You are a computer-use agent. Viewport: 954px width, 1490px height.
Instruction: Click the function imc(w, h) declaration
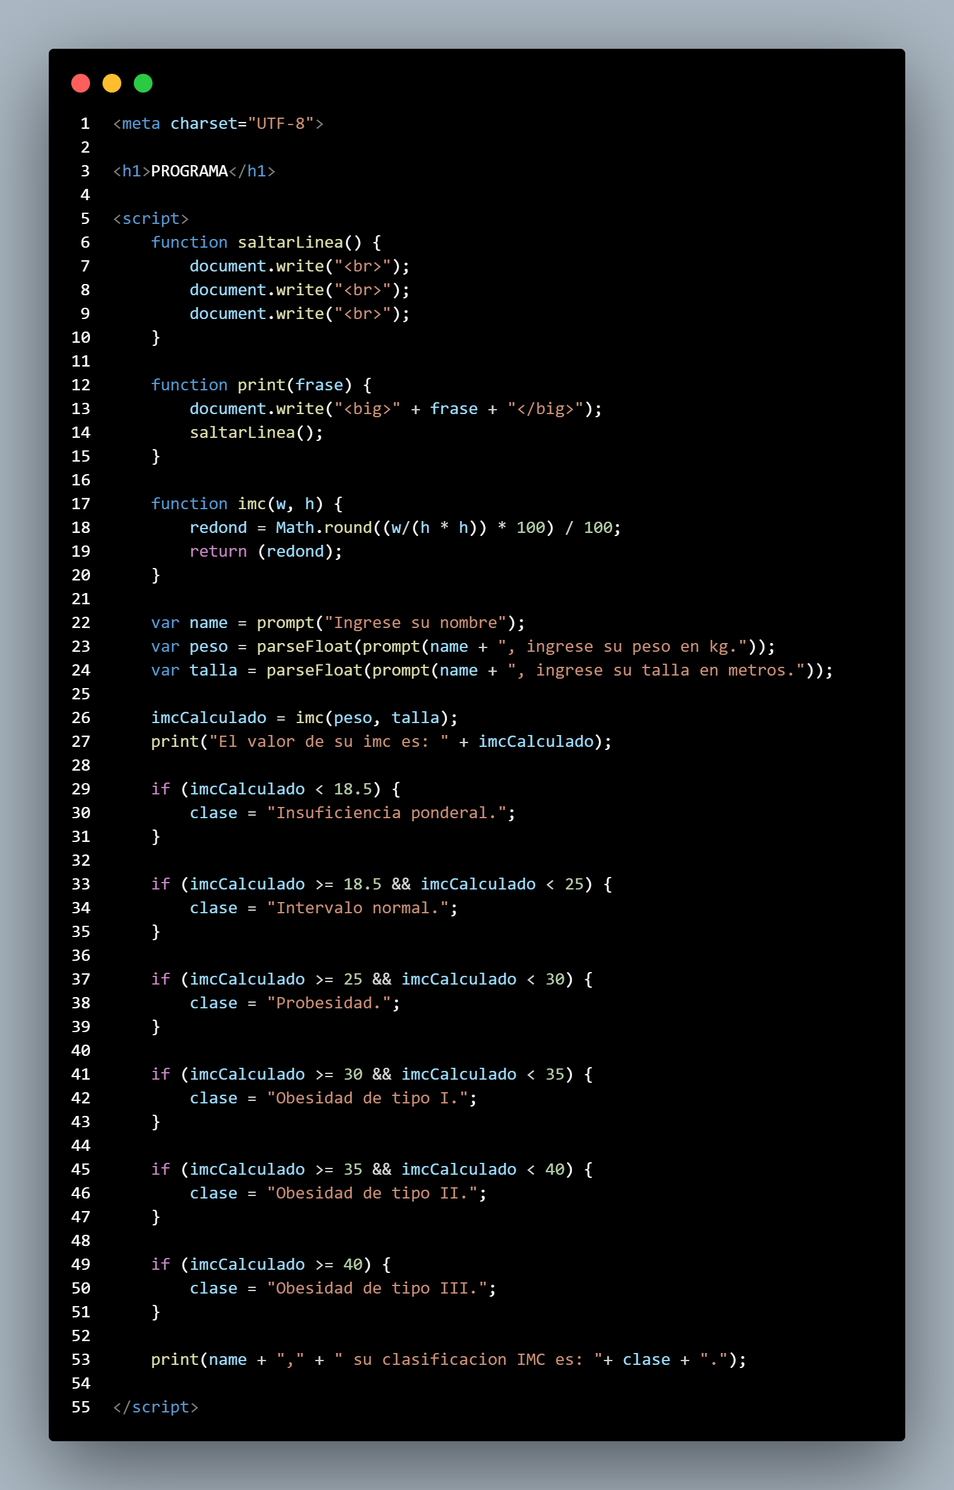(x=247, y=504)
